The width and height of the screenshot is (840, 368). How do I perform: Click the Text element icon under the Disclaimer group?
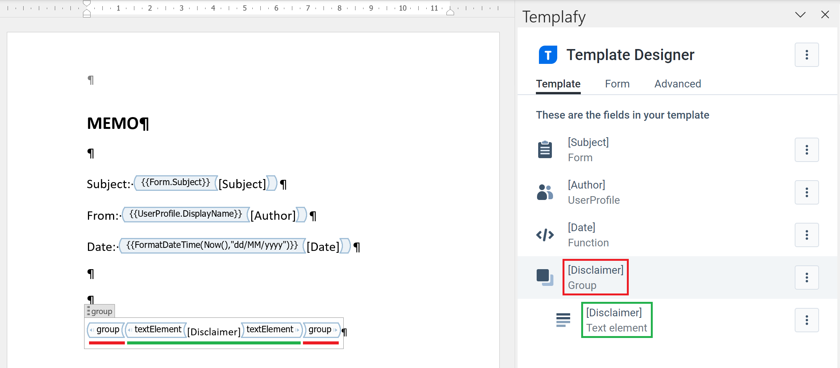tap(563, 320)
